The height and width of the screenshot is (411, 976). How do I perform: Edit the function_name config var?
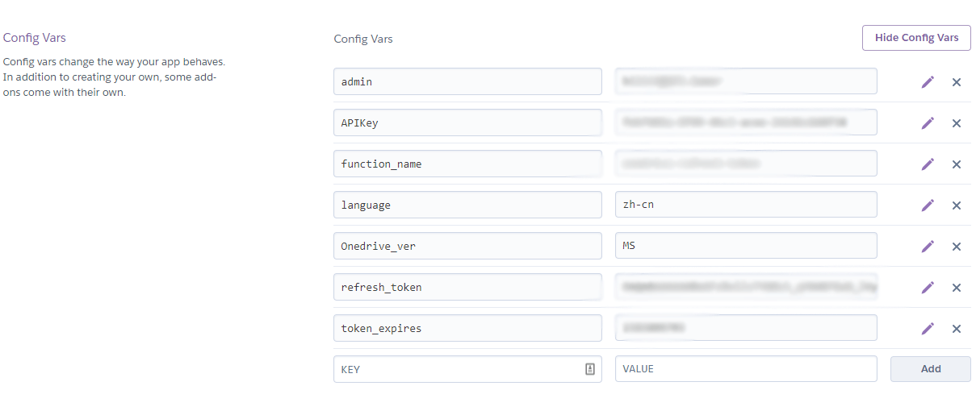(928, 164)
